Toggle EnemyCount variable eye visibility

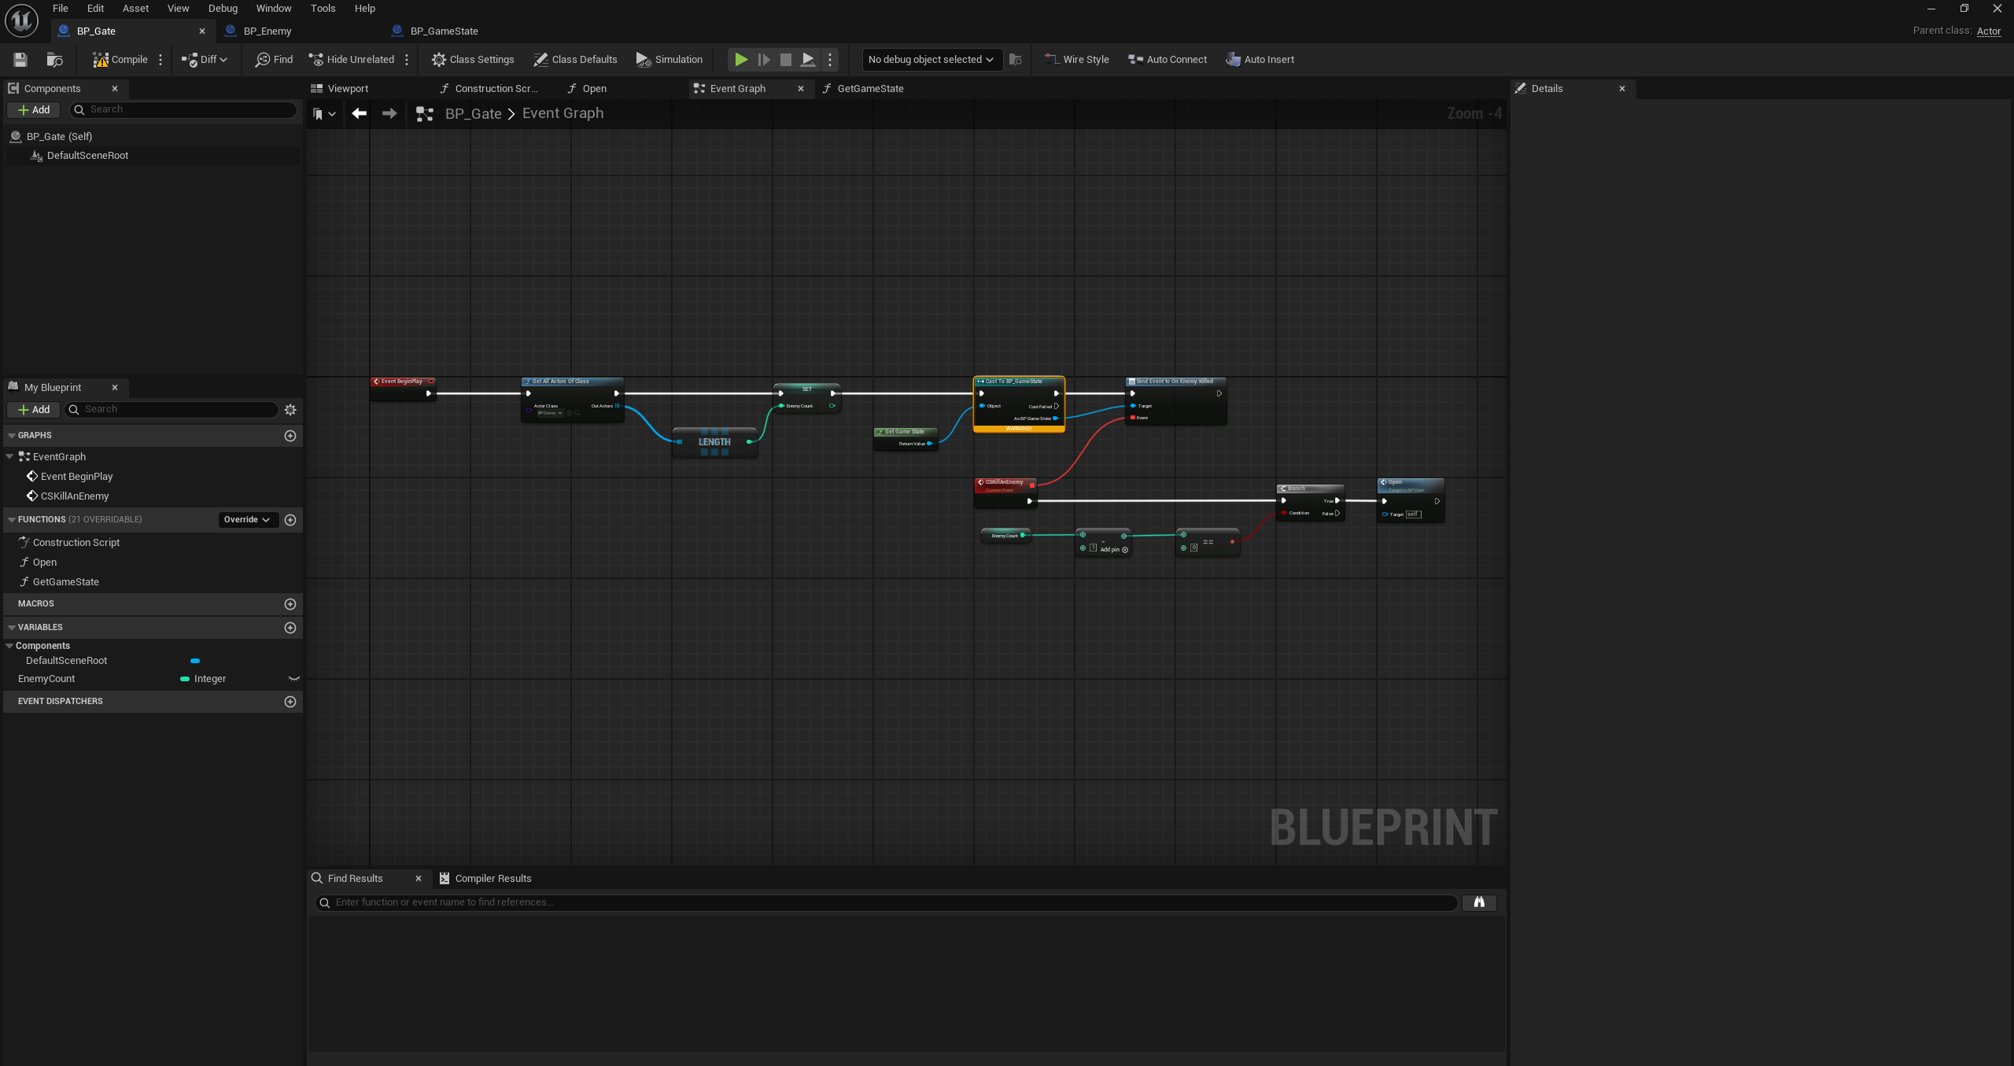(x=294, y=679)
